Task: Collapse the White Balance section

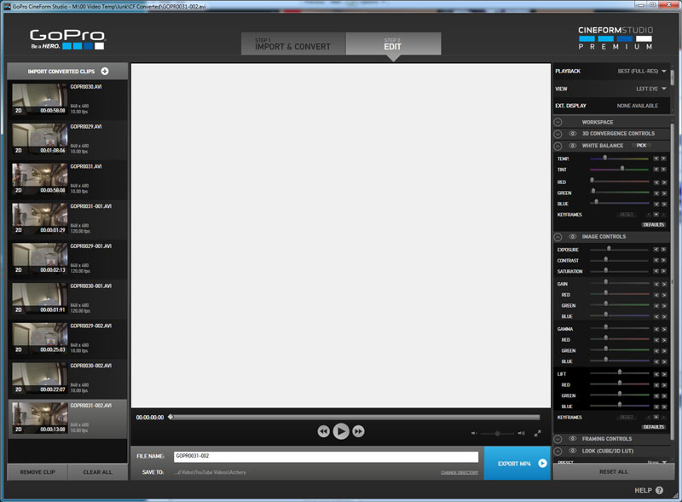Action: click(x=558, y=146)
